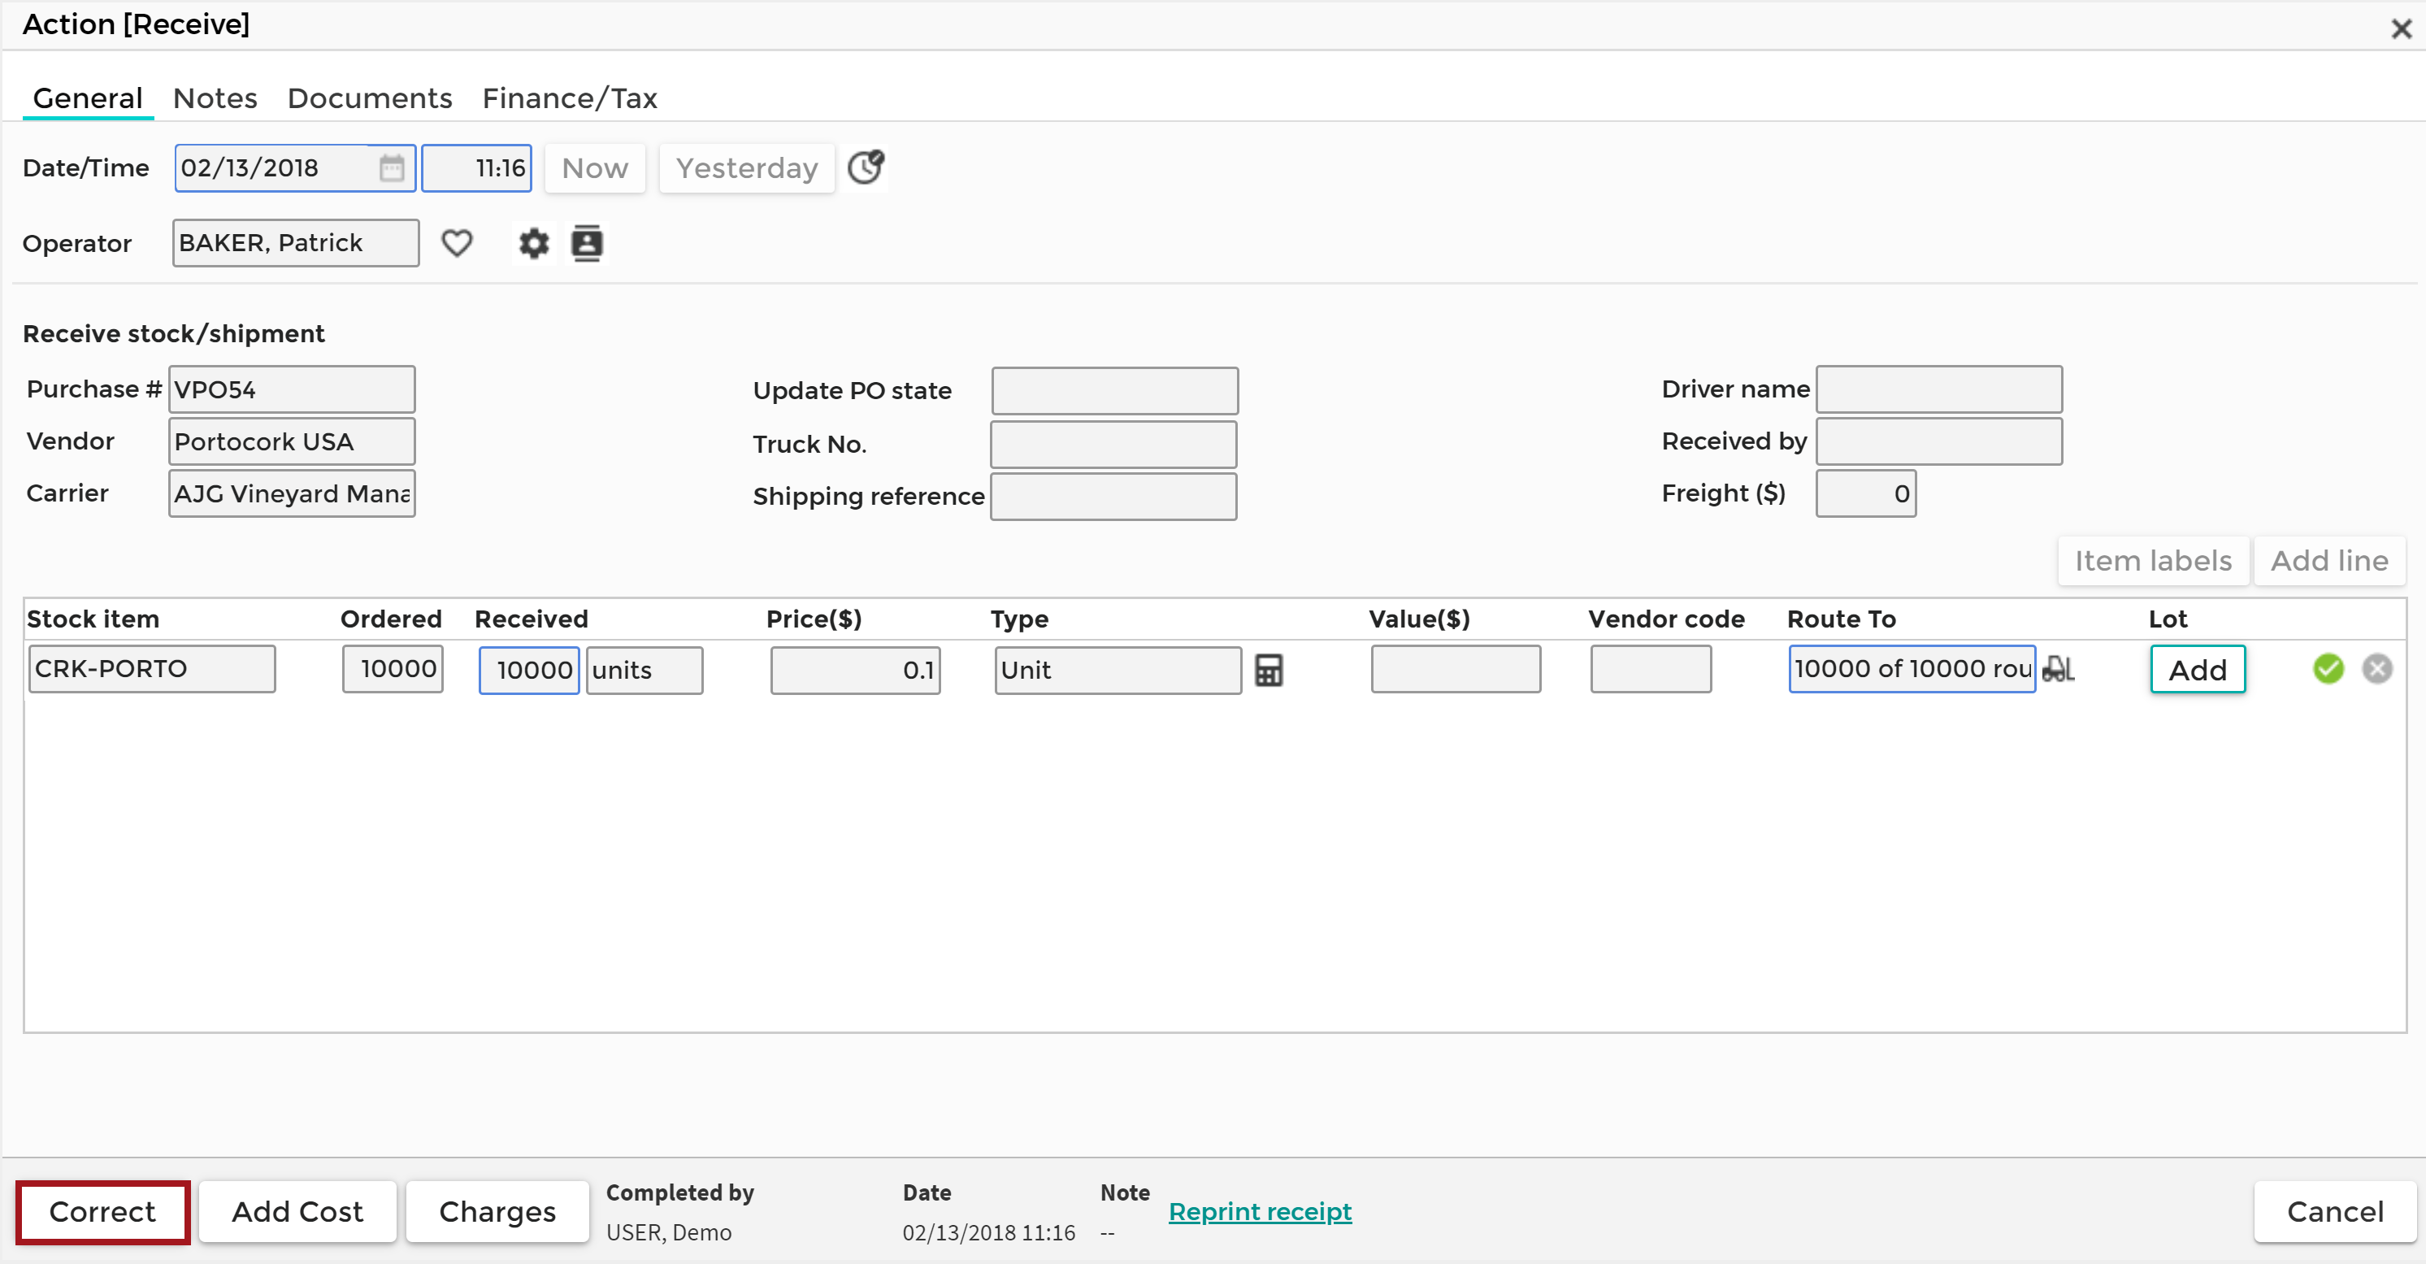Click the Driver name field
The image size is (2426, 1264).
(1939, 390)
